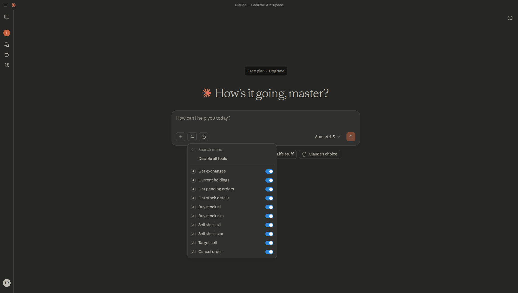
Task: Open the Artifacts icon in sidebar
Action: click(7, 65)
